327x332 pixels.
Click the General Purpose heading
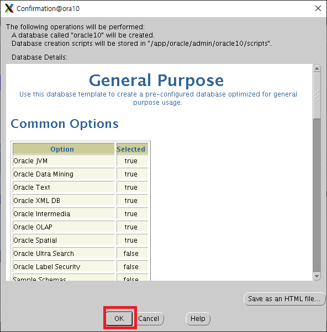click(x=156, y=81)
